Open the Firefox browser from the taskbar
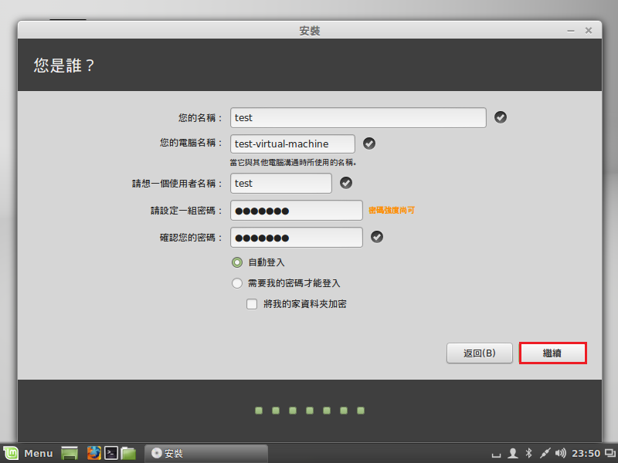 click(93, 453)
